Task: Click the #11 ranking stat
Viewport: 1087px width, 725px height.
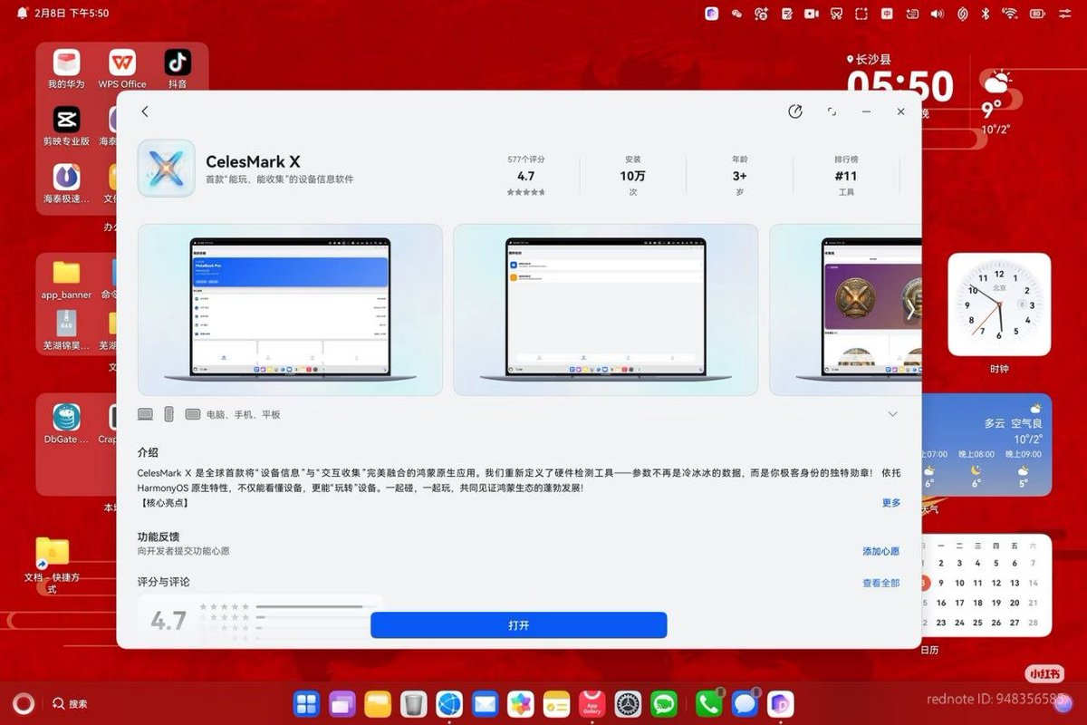Action: (846, 176)
